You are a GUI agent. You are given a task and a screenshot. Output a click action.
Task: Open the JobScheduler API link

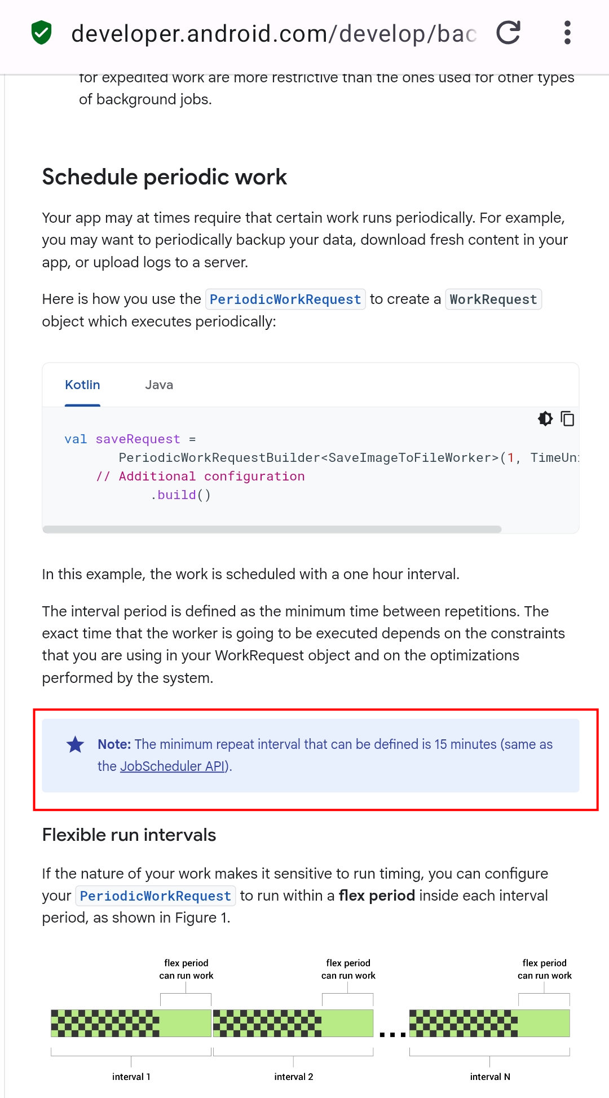[x=173, y=766]
